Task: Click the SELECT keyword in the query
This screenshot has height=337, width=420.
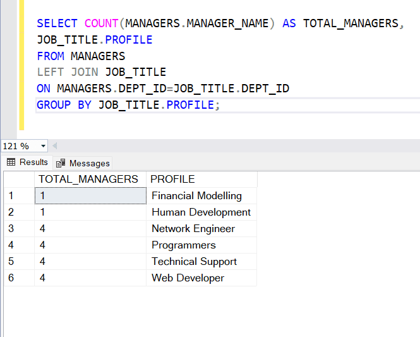Action: (x=57, y=23)
